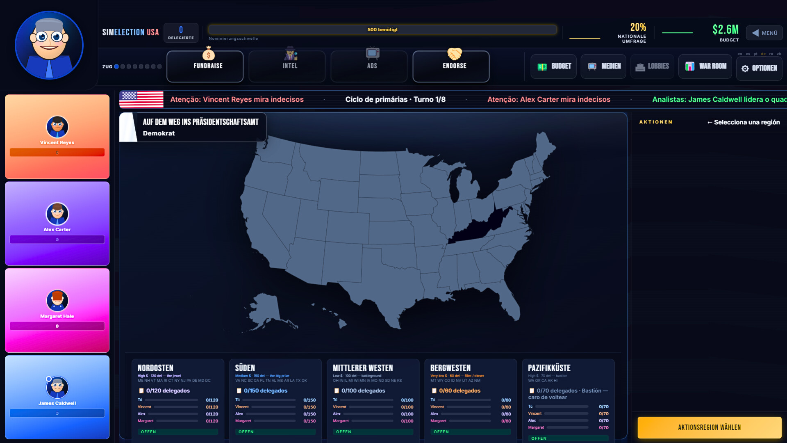Switch language to Russian (ru)
Screen dimensions: 787x443
click(x=771, y=54)
